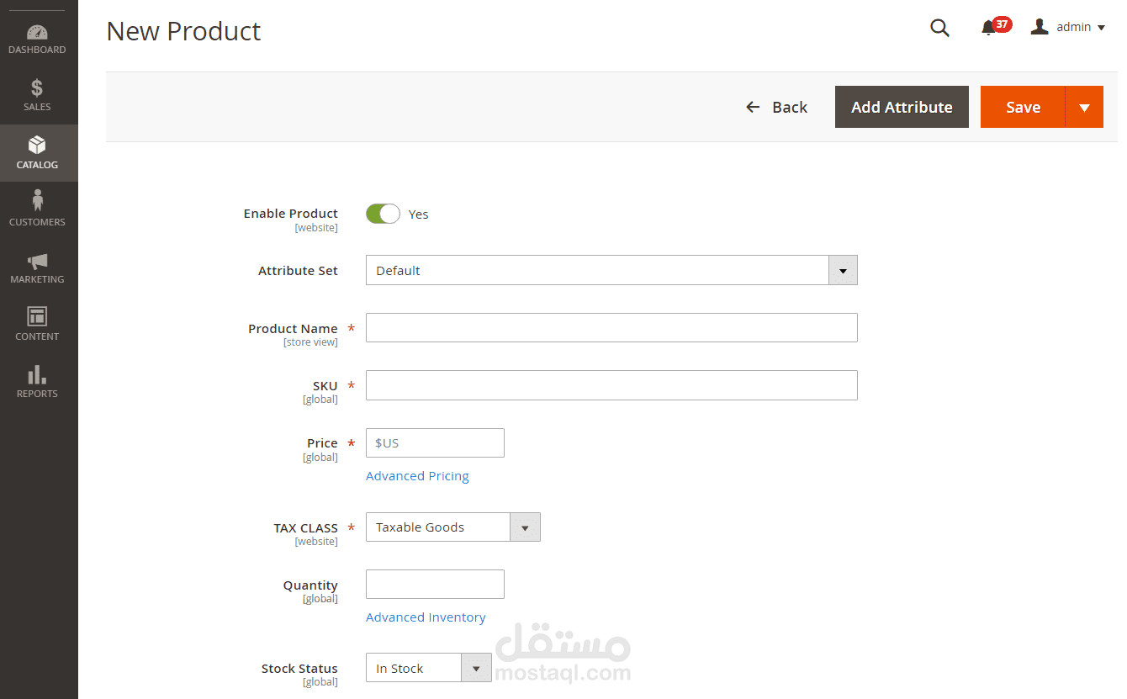Screen dimensions: 1127x699
Task: Expand the Save options arrow
Action: (1084, 107)
